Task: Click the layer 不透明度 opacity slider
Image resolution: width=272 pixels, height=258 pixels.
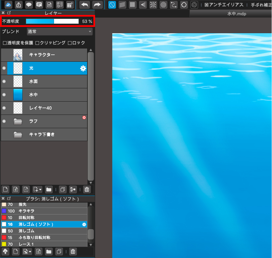Action: 52,21
